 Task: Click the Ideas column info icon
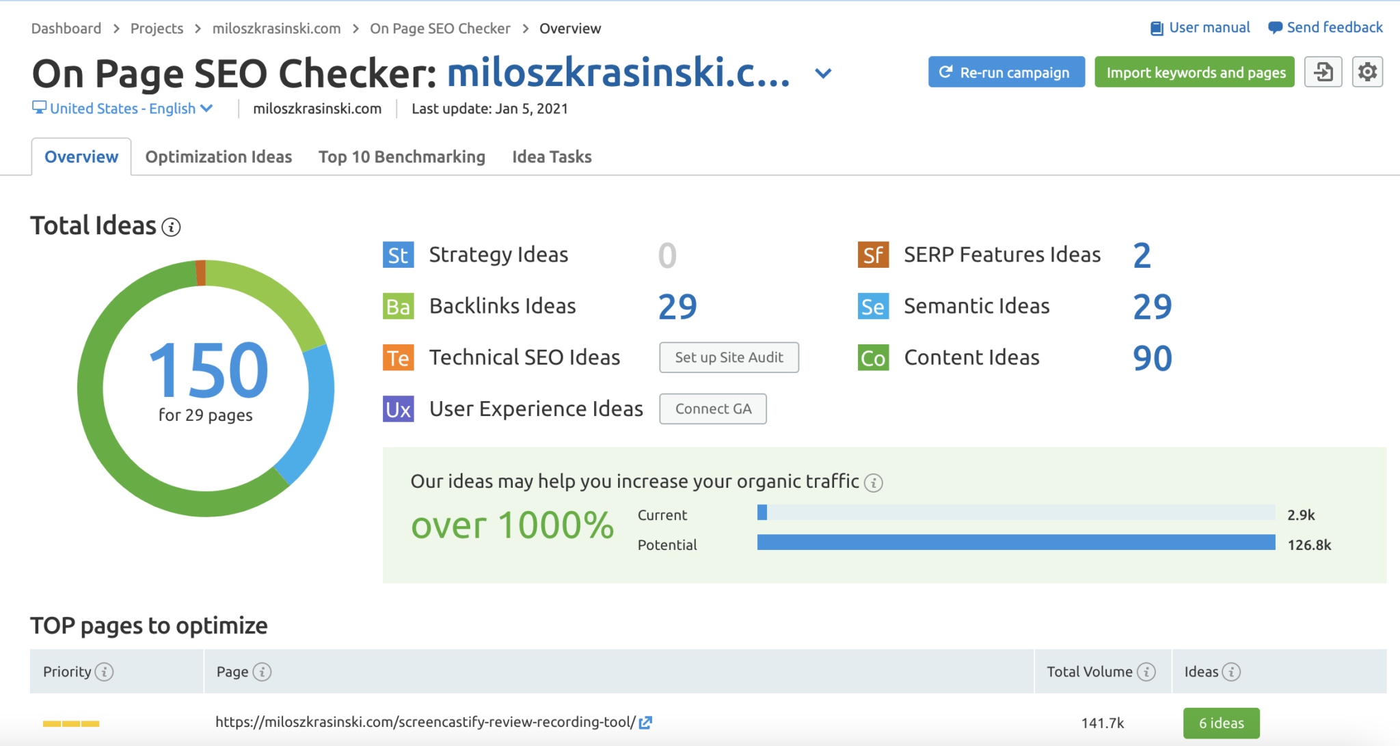1231,672
